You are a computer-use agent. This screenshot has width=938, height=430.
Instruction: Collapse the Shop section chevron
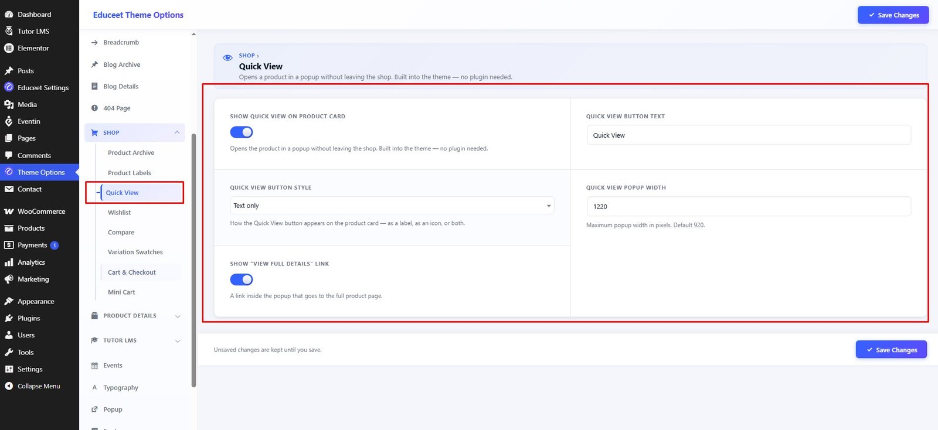pyautogui.click(x=177, y=132)
